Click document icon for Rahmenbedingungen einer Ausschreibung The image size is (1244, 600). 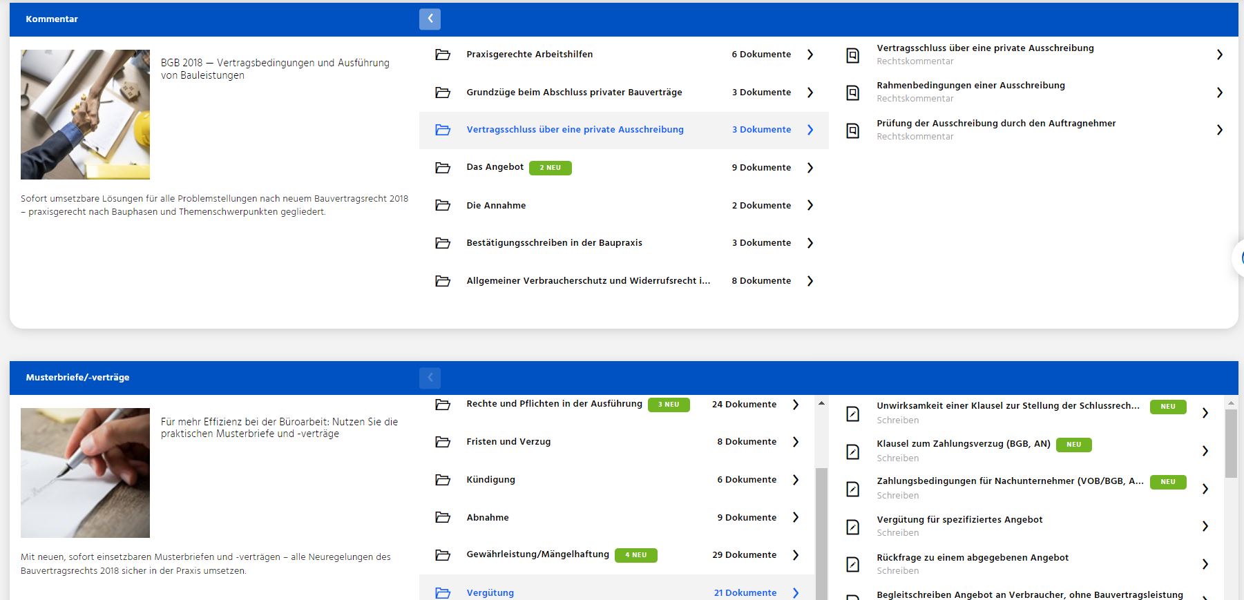(853, 93)
